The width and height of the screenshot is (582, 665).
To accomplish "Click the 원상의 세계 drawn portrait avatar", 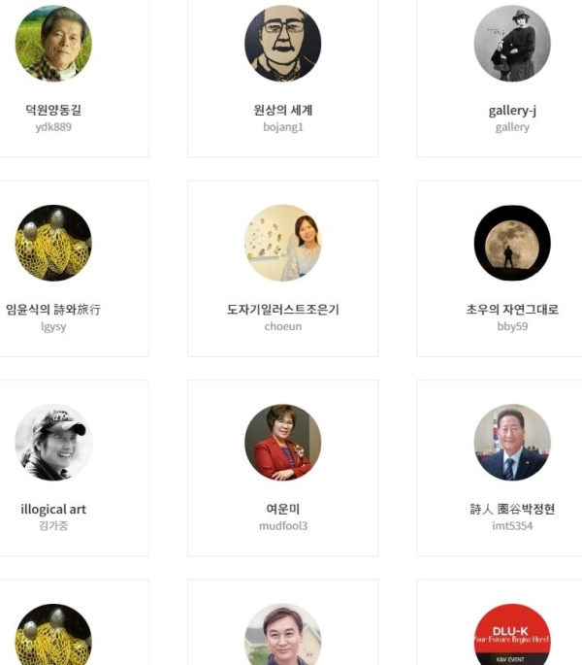I will tap(282, 44).
